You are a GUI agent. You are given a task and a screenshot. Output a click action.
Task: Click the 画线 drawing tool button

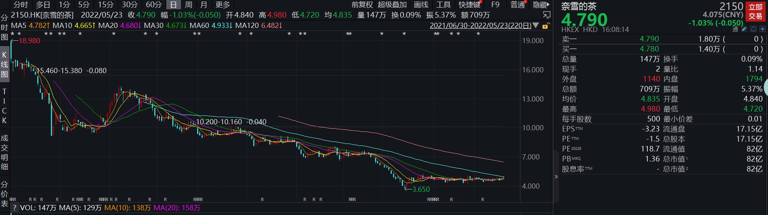(421, 5)
